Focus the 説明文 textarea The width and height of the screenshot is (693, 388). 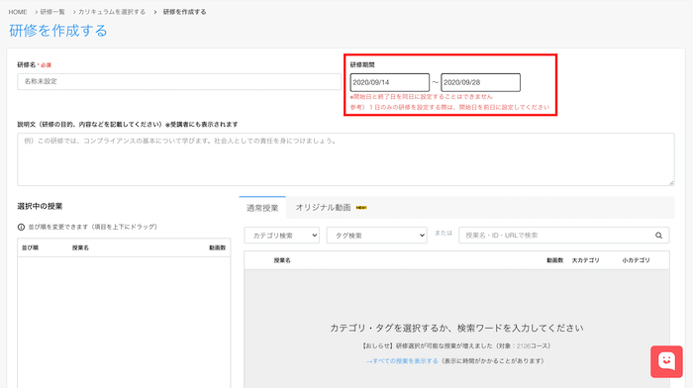tap(346, 159)
